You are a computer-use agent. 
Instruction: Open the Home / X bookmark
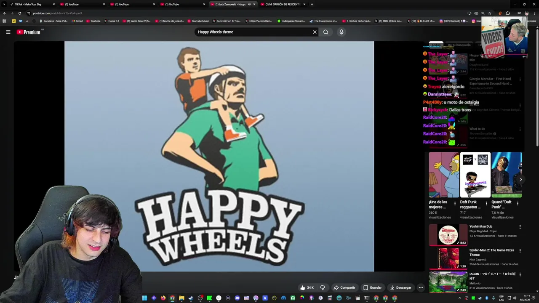tap(111, 21)
